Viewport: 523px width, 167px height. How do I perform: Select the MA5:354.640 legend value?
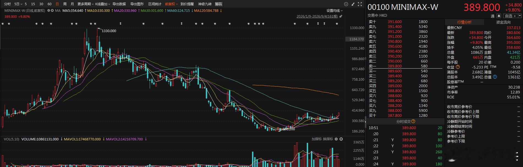73,10
